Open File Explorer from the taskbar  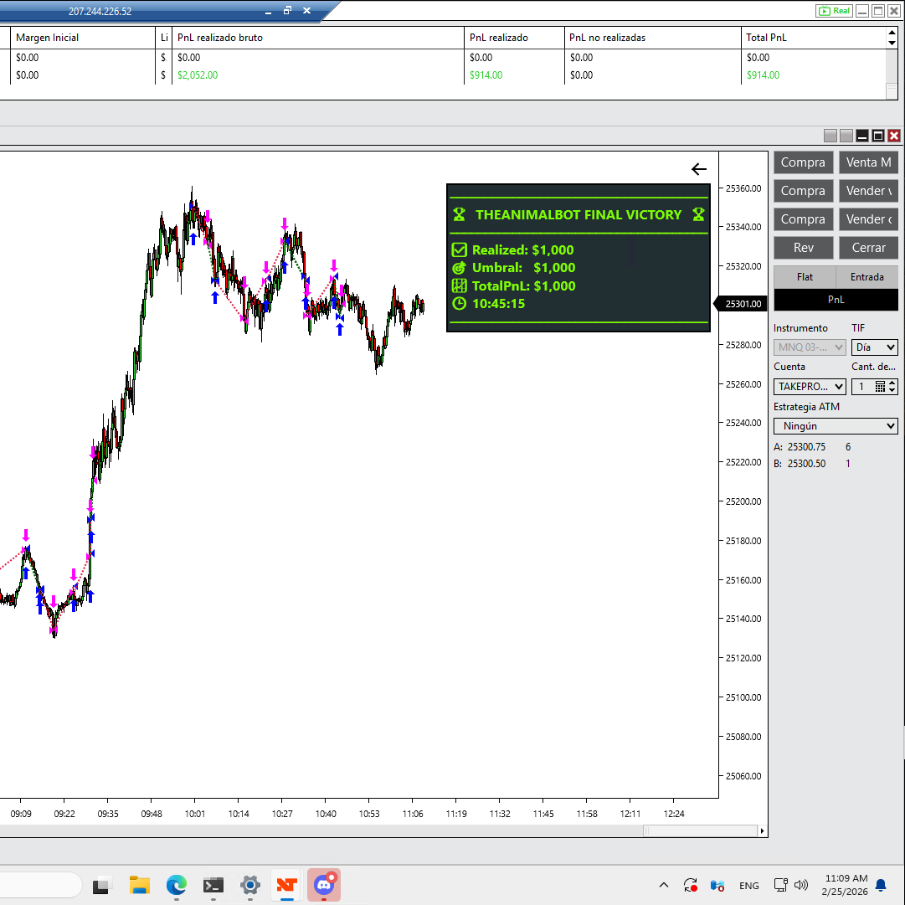(x=139, y=885)
